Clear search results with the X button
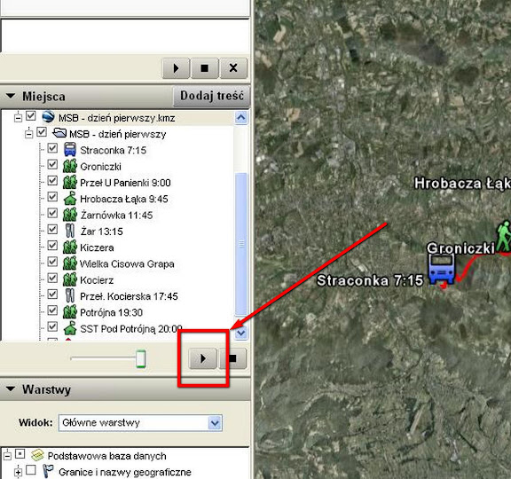The height and width of the screenshot is (479, 511). [233, 68]
